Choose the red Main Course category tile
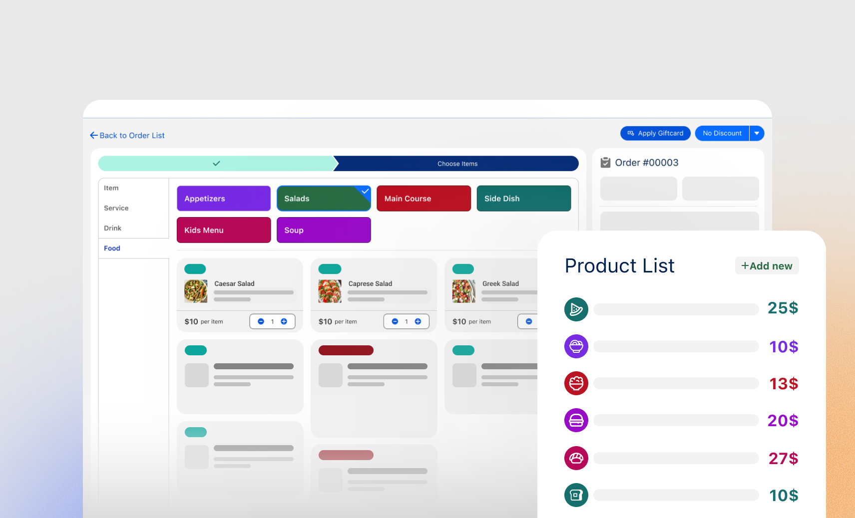 (x=424, y=199)
